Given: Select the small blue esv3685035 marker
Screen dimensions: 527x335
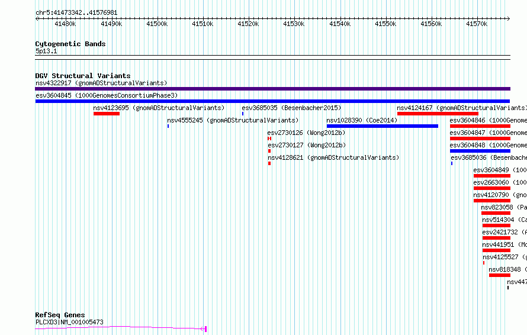Looking at the screenshot, I should point(243,114).
